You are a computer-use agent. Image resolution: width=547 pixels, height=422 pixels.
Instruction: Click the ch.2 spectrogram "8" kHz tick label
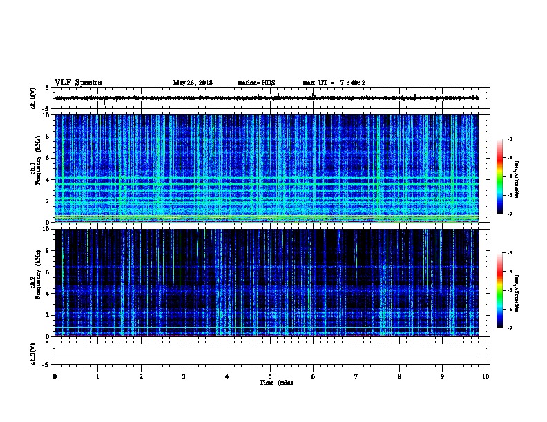tap(48, 251)
